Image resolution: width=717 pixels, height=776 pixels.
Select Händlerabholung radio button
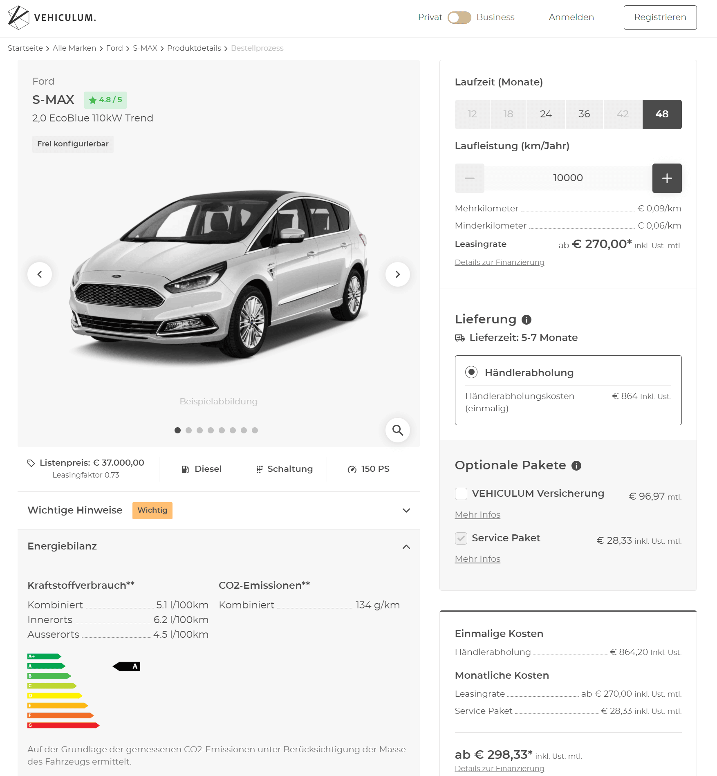tap(471, 372)
